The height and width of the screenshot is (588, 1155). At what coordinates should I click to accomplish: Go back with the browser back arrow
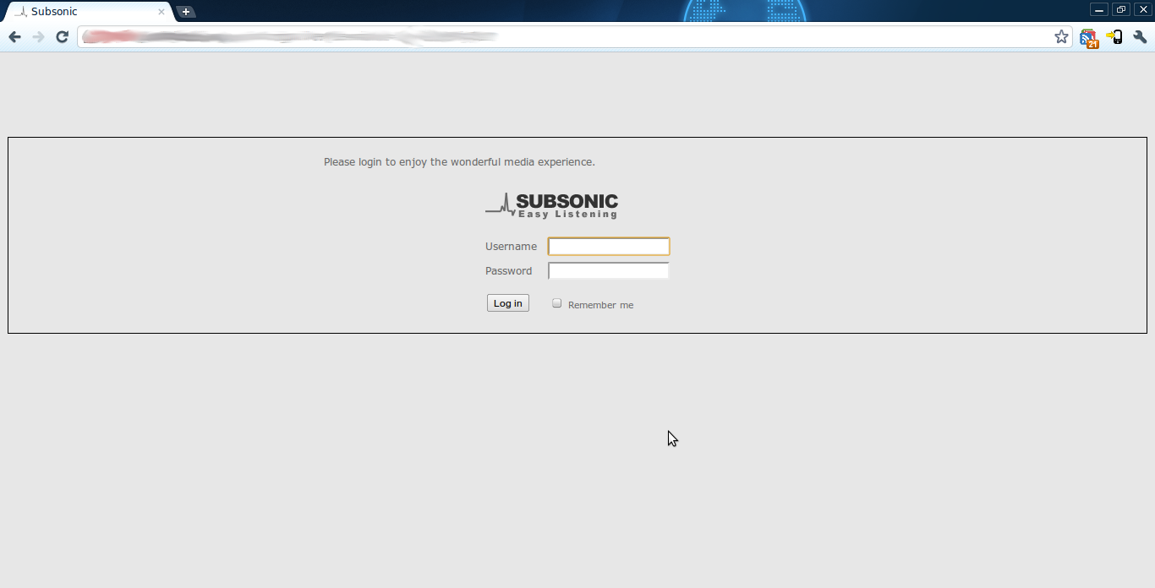coord(14,37)
